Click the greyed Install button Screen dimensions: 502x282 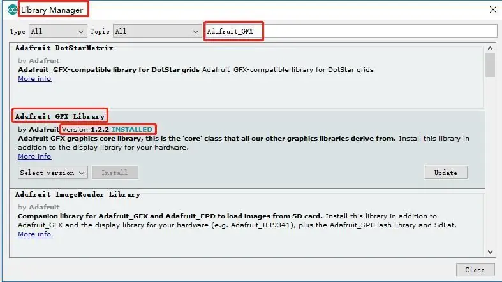(115, 173)
